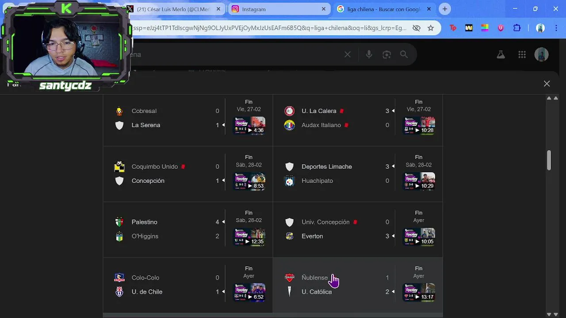Open the Google apps grid
The height and width of the screenshot is (318, 566).
522,54
